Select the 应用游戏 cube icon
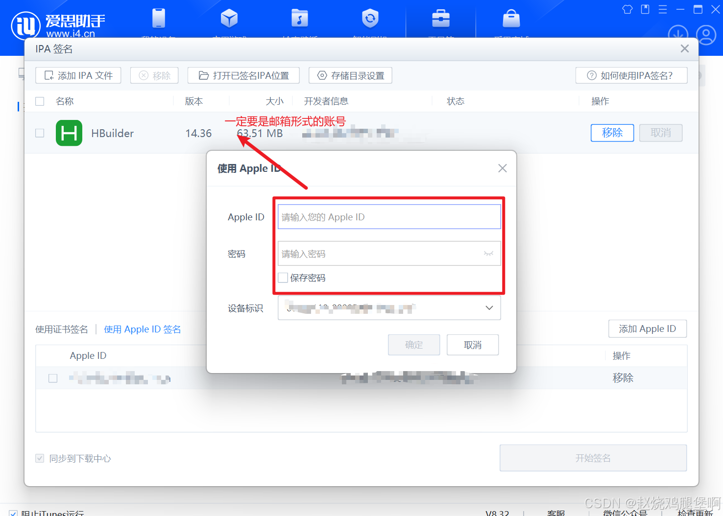 229,19
